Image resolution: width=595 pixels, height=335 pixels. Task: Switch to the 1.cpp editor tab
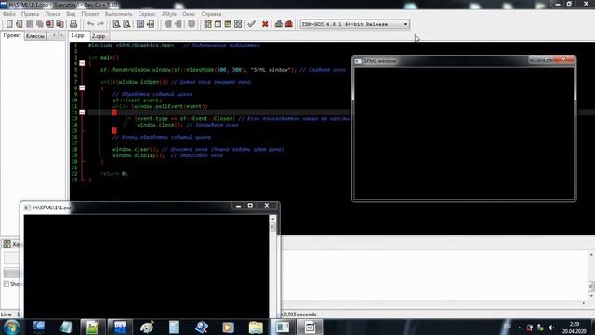78,35
